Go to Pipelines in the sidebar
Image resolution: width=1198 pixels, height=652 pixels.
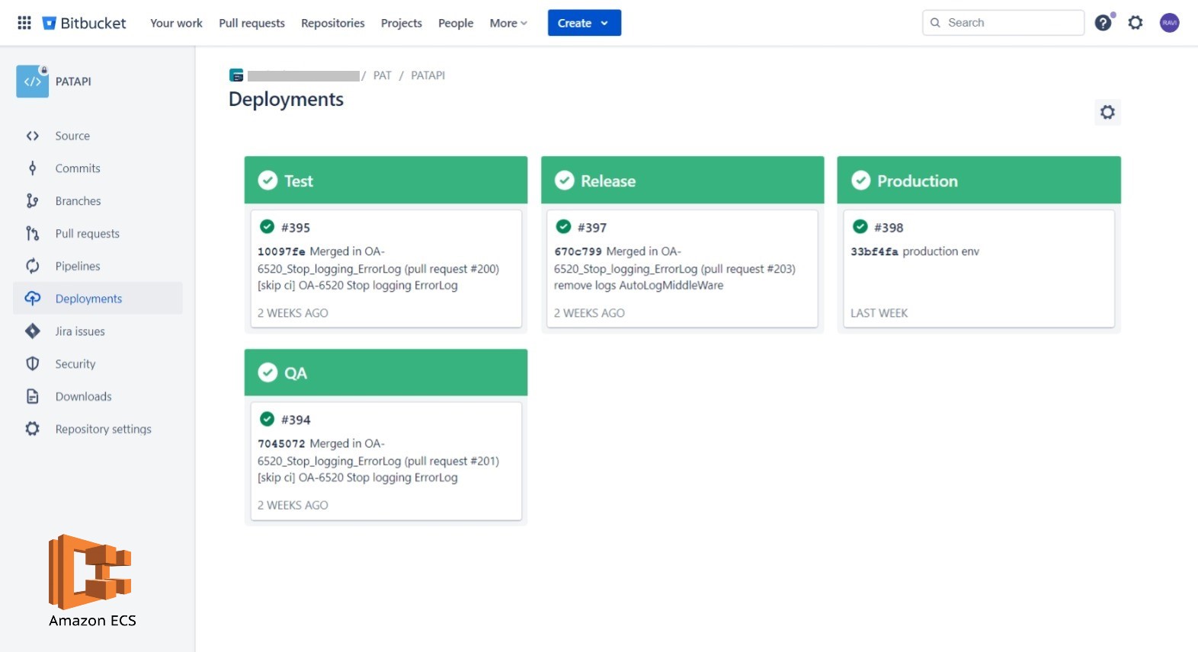[x=77, y=266]
